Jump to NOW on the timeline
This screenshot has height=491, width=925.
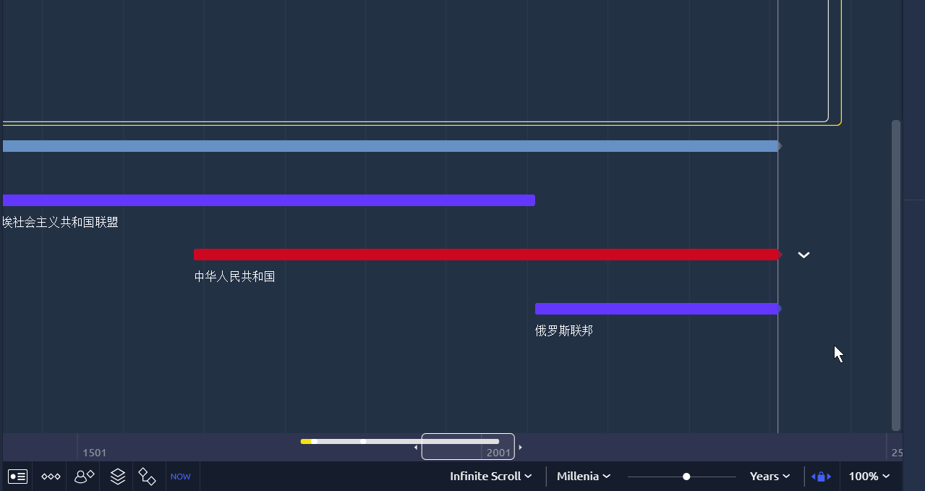pyautogui.click(x=181, y=477)
